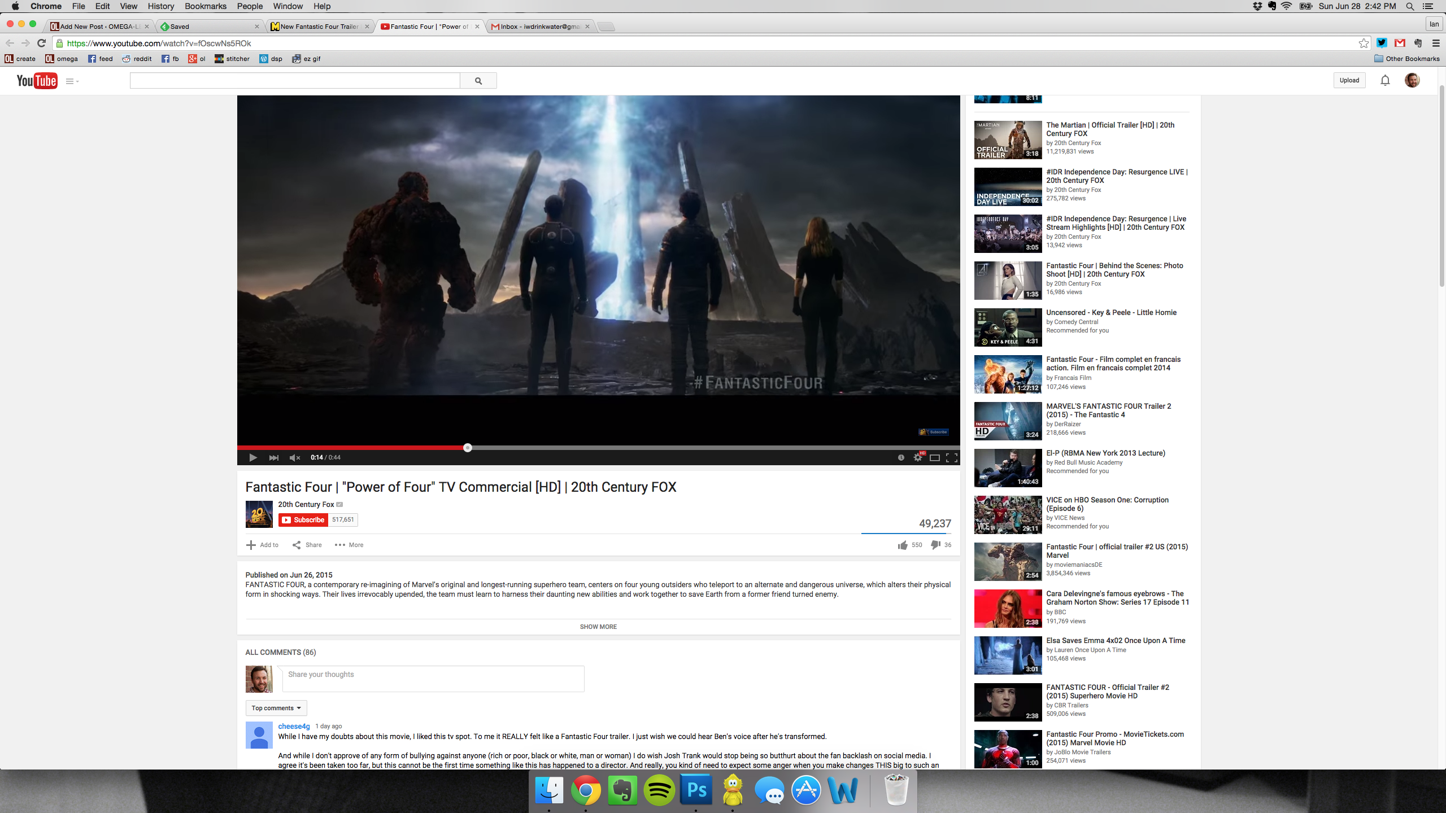Open the ez gif bookmark

click(306, 59)
